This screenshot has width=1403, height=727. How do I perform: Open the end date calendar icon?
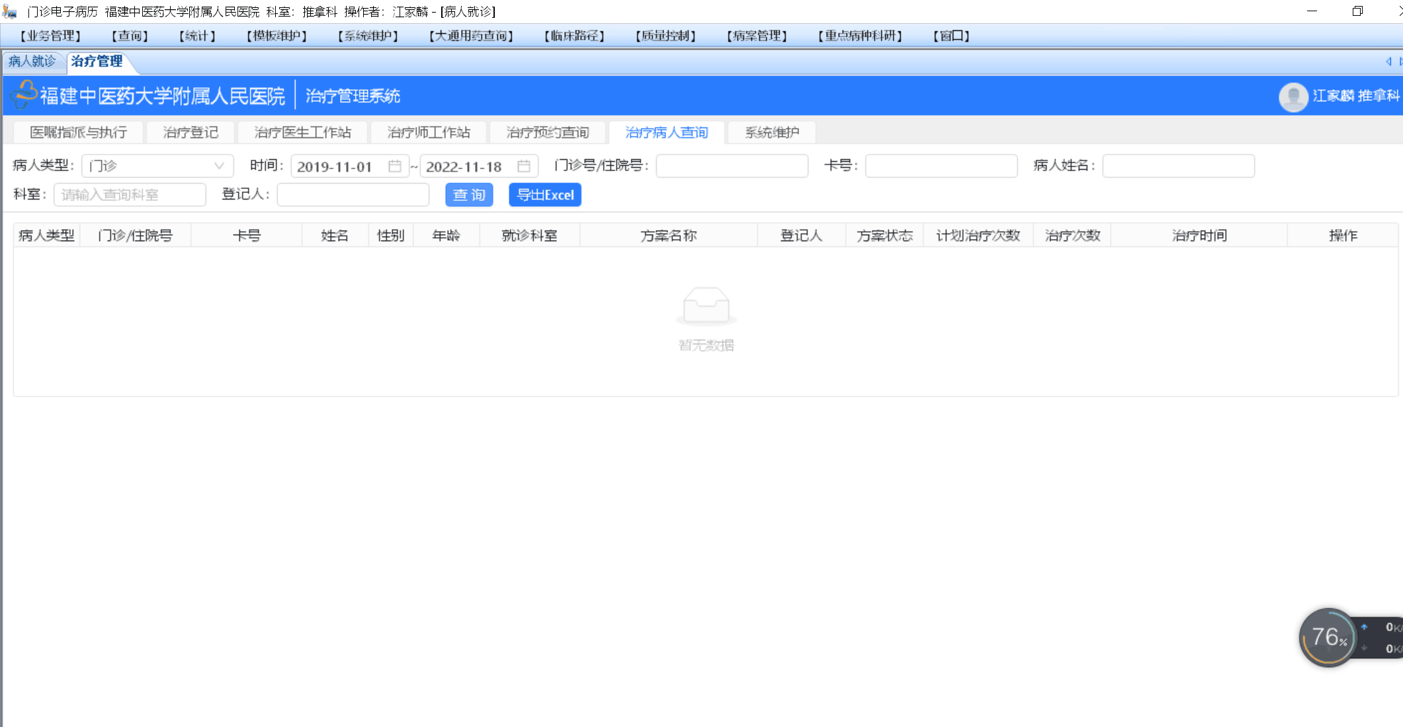tap(524, 166)
